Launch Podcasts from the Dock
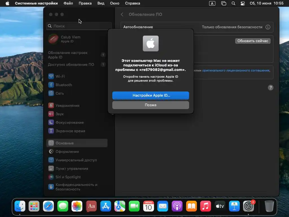This screenshot has width=289, height=217. 177,206
